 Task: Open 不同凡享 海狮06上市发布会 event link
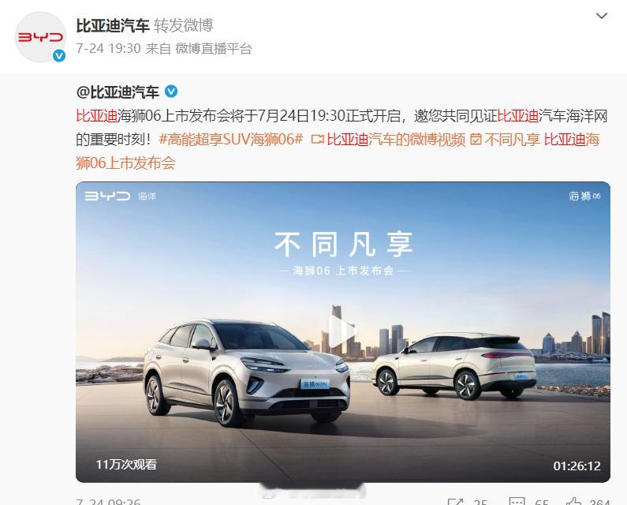(338, 151)
